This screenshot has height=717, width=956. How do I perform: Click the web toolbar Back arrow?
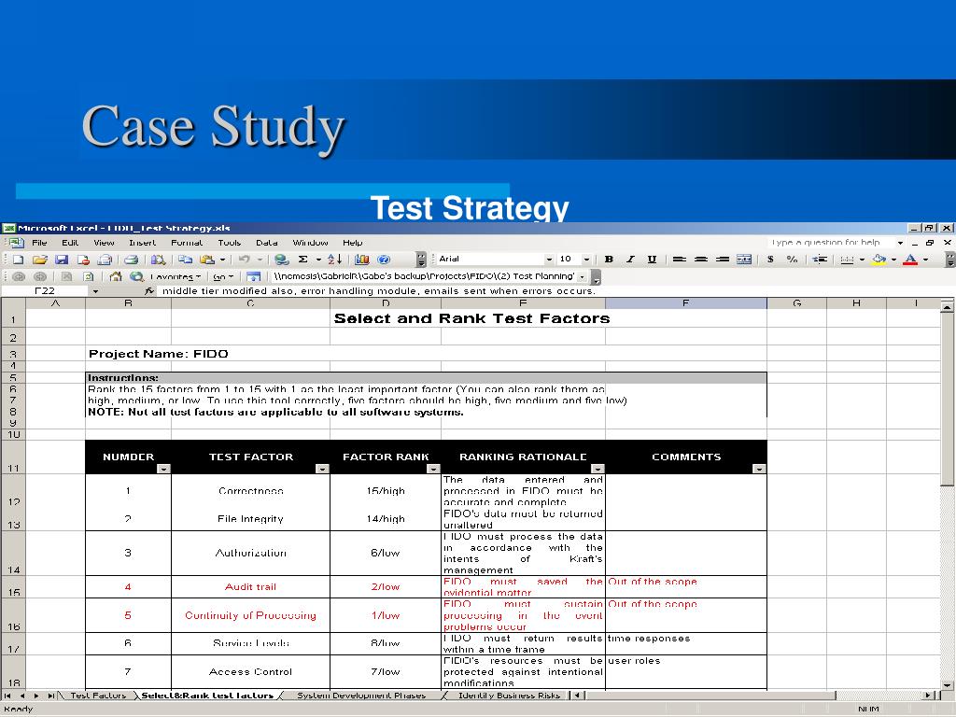[19, 276]
